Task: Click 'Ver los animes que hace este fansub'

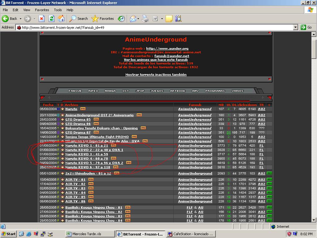Action: coord(156,60)
